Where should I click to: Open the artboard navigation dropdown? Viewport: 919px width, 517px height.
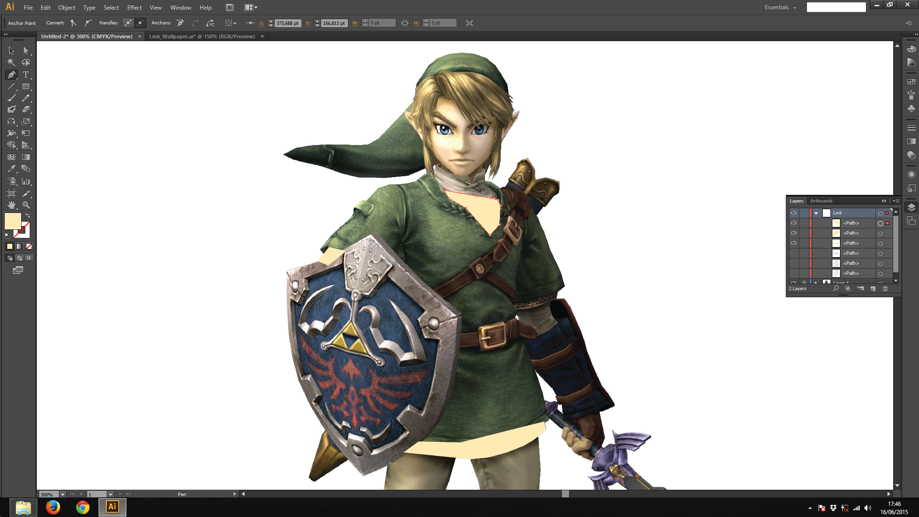tap(111, 495)
